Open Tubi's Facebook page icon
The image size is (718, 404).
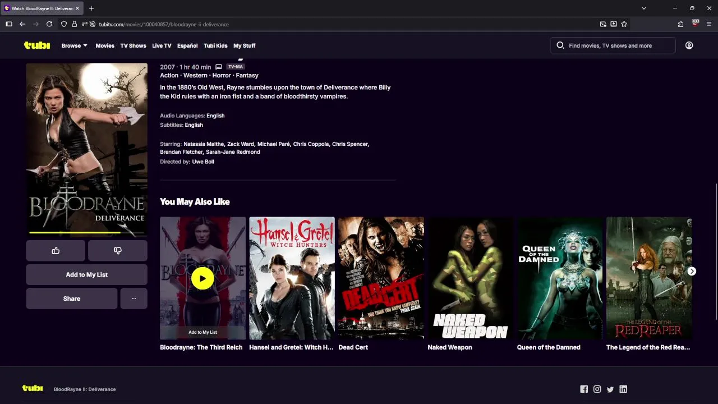[x=584, y=389]
